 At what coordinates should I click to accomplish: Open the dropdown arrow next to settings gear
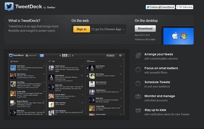[x=122, y=56]
